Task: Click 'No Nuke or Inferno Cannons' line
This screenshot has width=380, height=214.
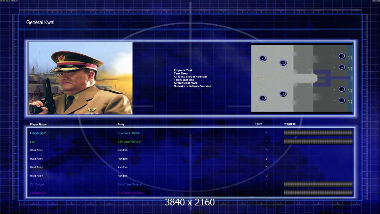Action: point(192,86)
